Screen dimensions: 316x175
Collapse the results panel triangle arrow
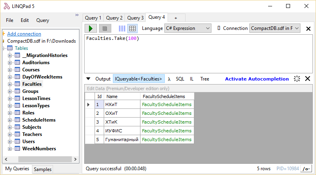click(x=88, y=79)
